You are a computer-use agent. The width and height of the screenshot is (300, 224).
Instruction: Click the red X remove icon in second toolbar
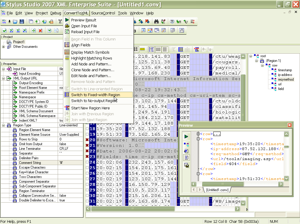[x=40, y=30]
